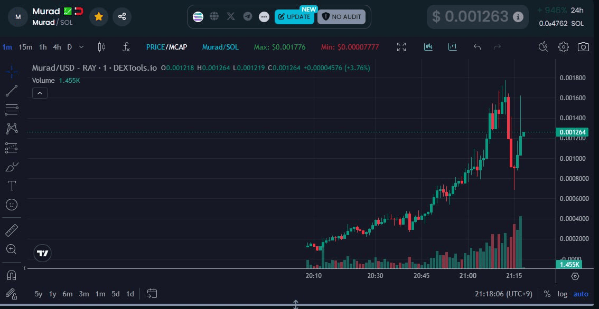
Task: Click the Volume indicator label
Action: pos(43,81)
